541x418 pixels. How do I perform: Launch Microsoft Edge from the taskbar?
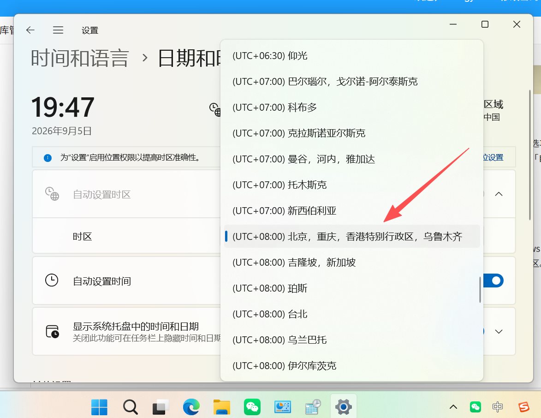click(x=191, y=407)
